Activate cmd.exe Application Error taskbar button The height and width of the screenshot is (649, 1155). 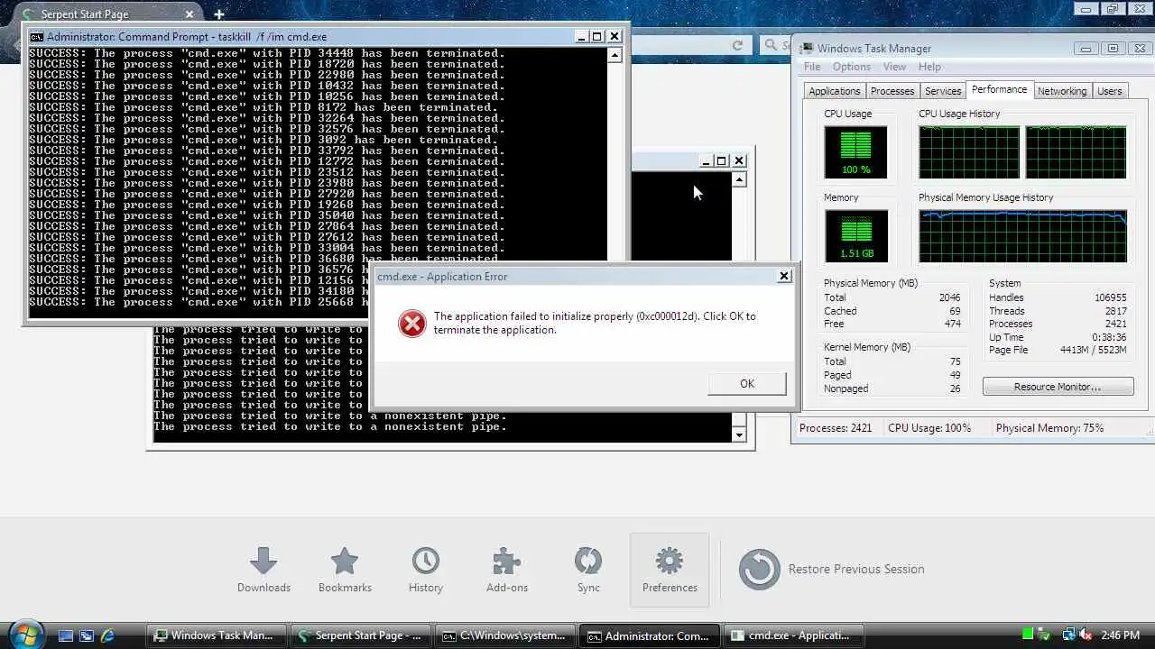tap(793, 635)
